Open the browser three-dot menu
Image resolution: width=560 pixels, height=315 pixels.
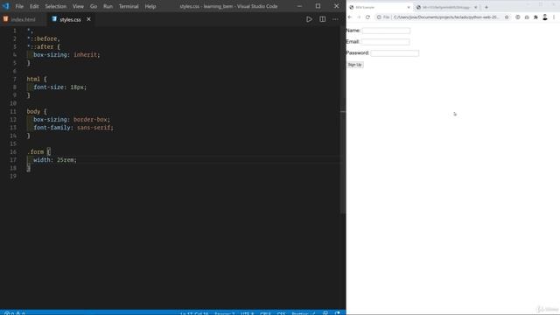[x=554, y=17]
